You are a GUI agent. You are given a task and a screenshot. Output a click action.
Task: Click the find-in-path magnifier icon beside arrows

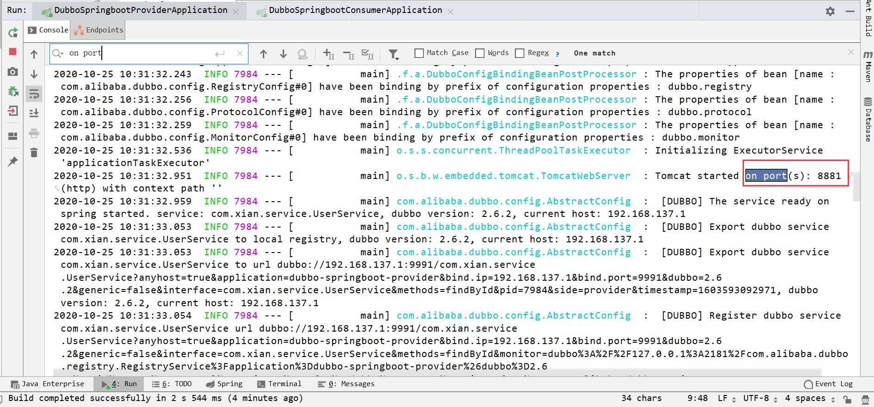(x=303, y=55)
